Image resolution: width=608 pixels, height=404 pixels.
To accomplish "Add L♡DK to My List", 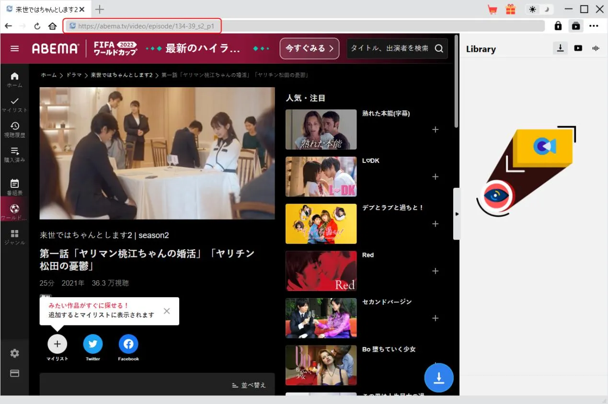I will [x=435, y=177].
